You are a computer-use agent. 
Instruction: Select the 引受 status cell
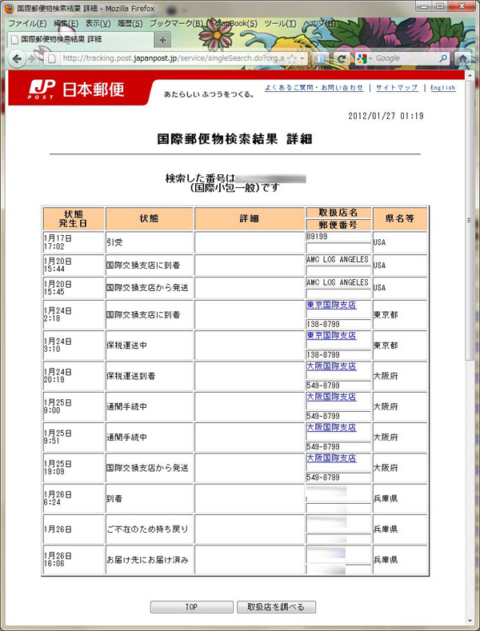[150, 242]
